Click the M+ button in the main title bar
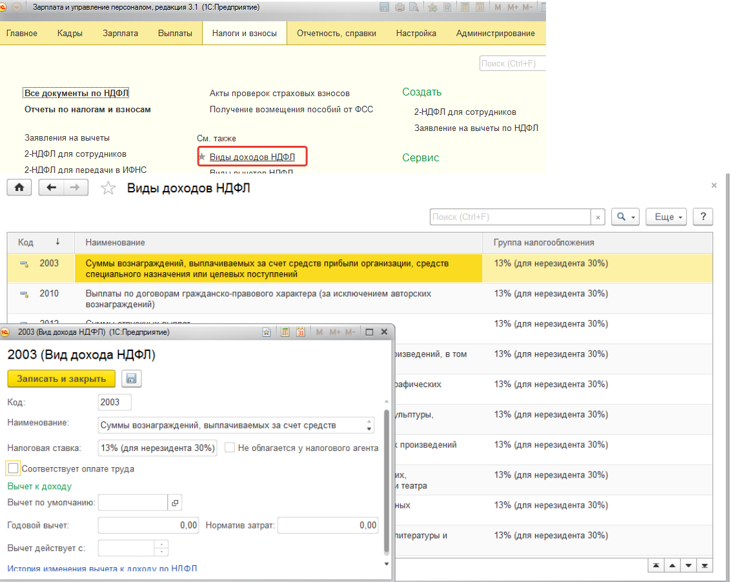Viewport: 730px width, 582px height. click(512, 7)
